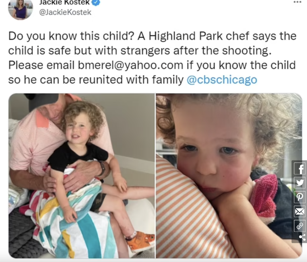The width and height of the screenshot is (307, 262).
Task: Send by email using the envelope icon
Action: coord(300,211)
